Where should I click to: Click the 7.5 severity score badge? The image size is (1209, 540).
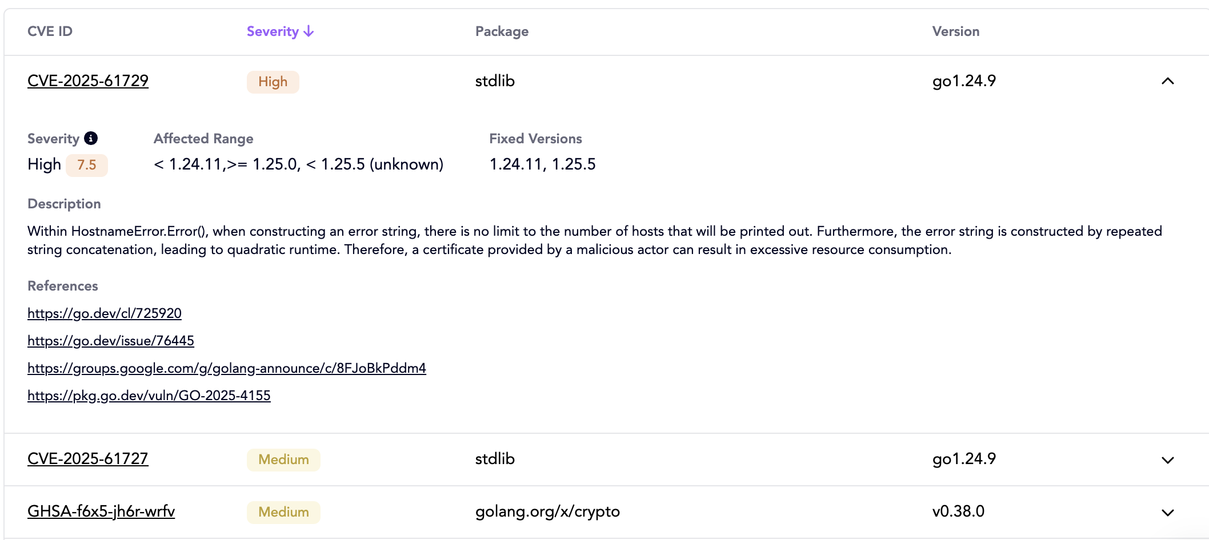click(x=87, y=165)
